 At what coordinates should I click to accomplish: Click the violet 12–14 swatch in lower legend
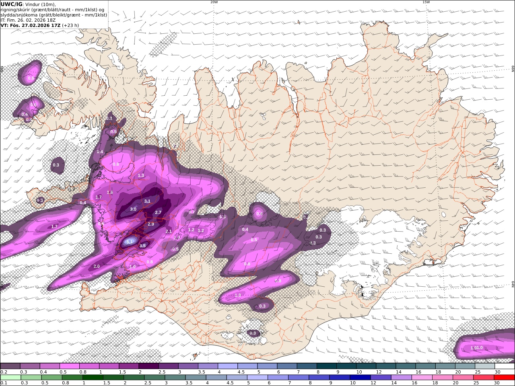coord(381,378)
